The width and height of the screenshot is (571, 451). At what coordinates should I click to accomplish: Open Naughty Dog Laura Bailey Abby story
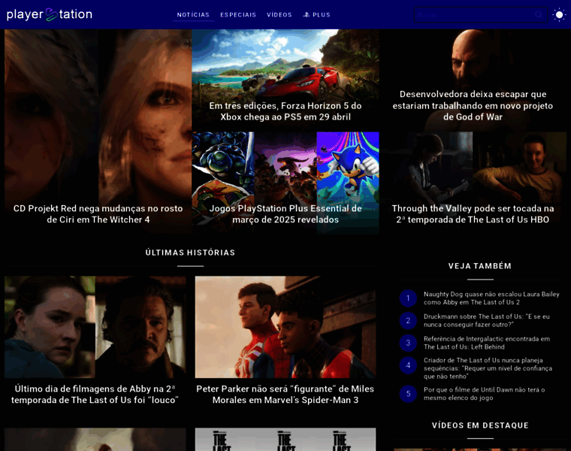(491, 298)
